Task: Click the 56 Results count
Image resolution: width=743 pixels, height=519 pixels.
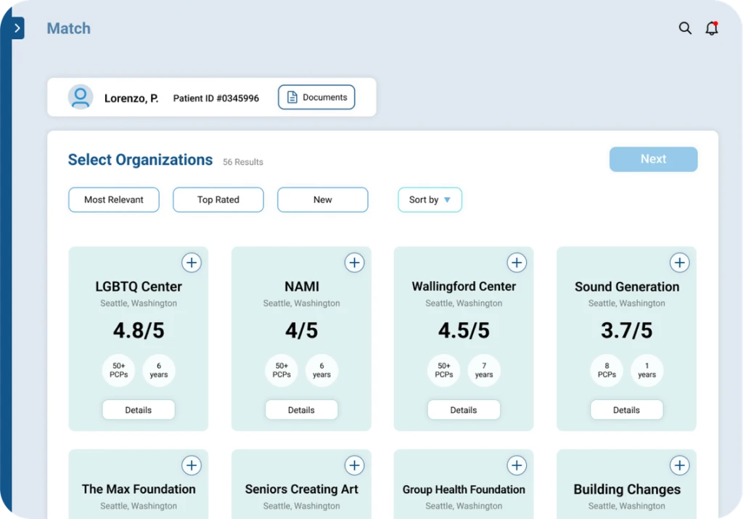Action: tap(243, 162)
